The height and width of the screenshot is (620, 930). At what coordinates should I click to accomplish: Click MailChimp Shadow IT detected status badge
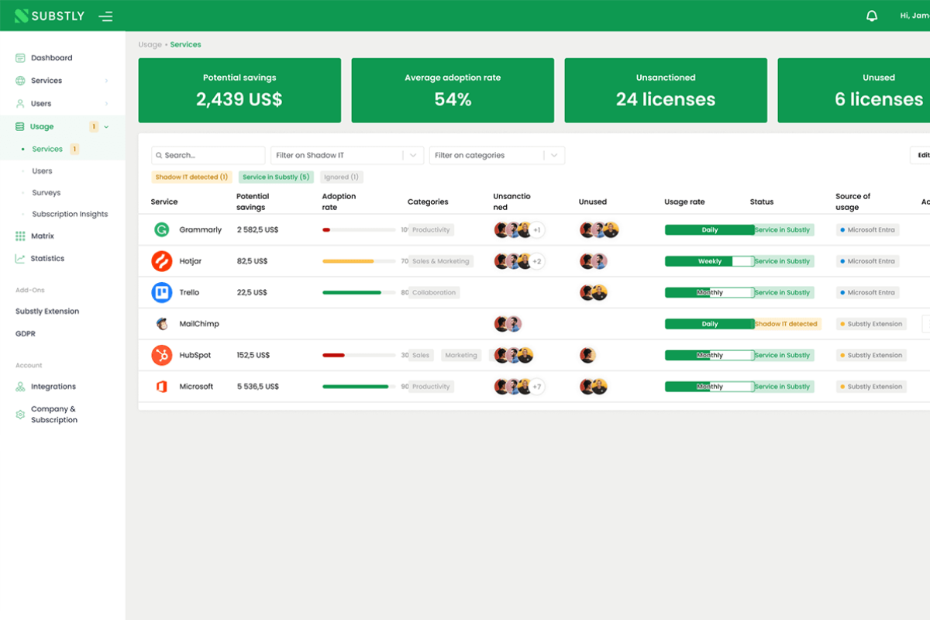(x=787, y=324)
